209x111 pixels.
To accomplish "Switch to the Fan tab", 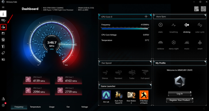I will coord(68,107).
